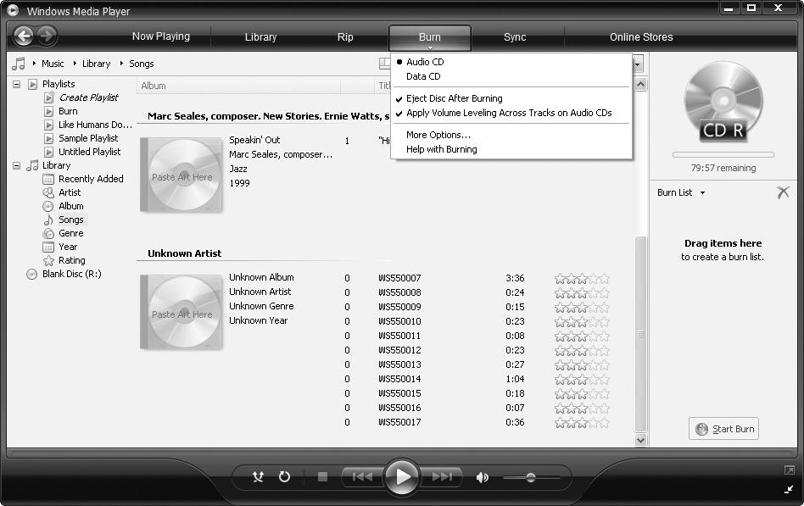Open the search box dropdown arrow
The image size is (804, 506).
tap(638, 64)
